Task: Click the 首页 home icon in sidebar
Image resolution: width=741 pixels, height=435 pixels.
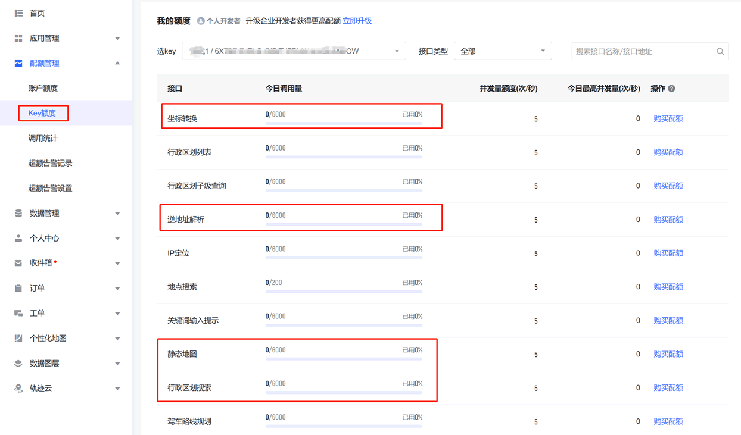Action: tap(18, 13)
